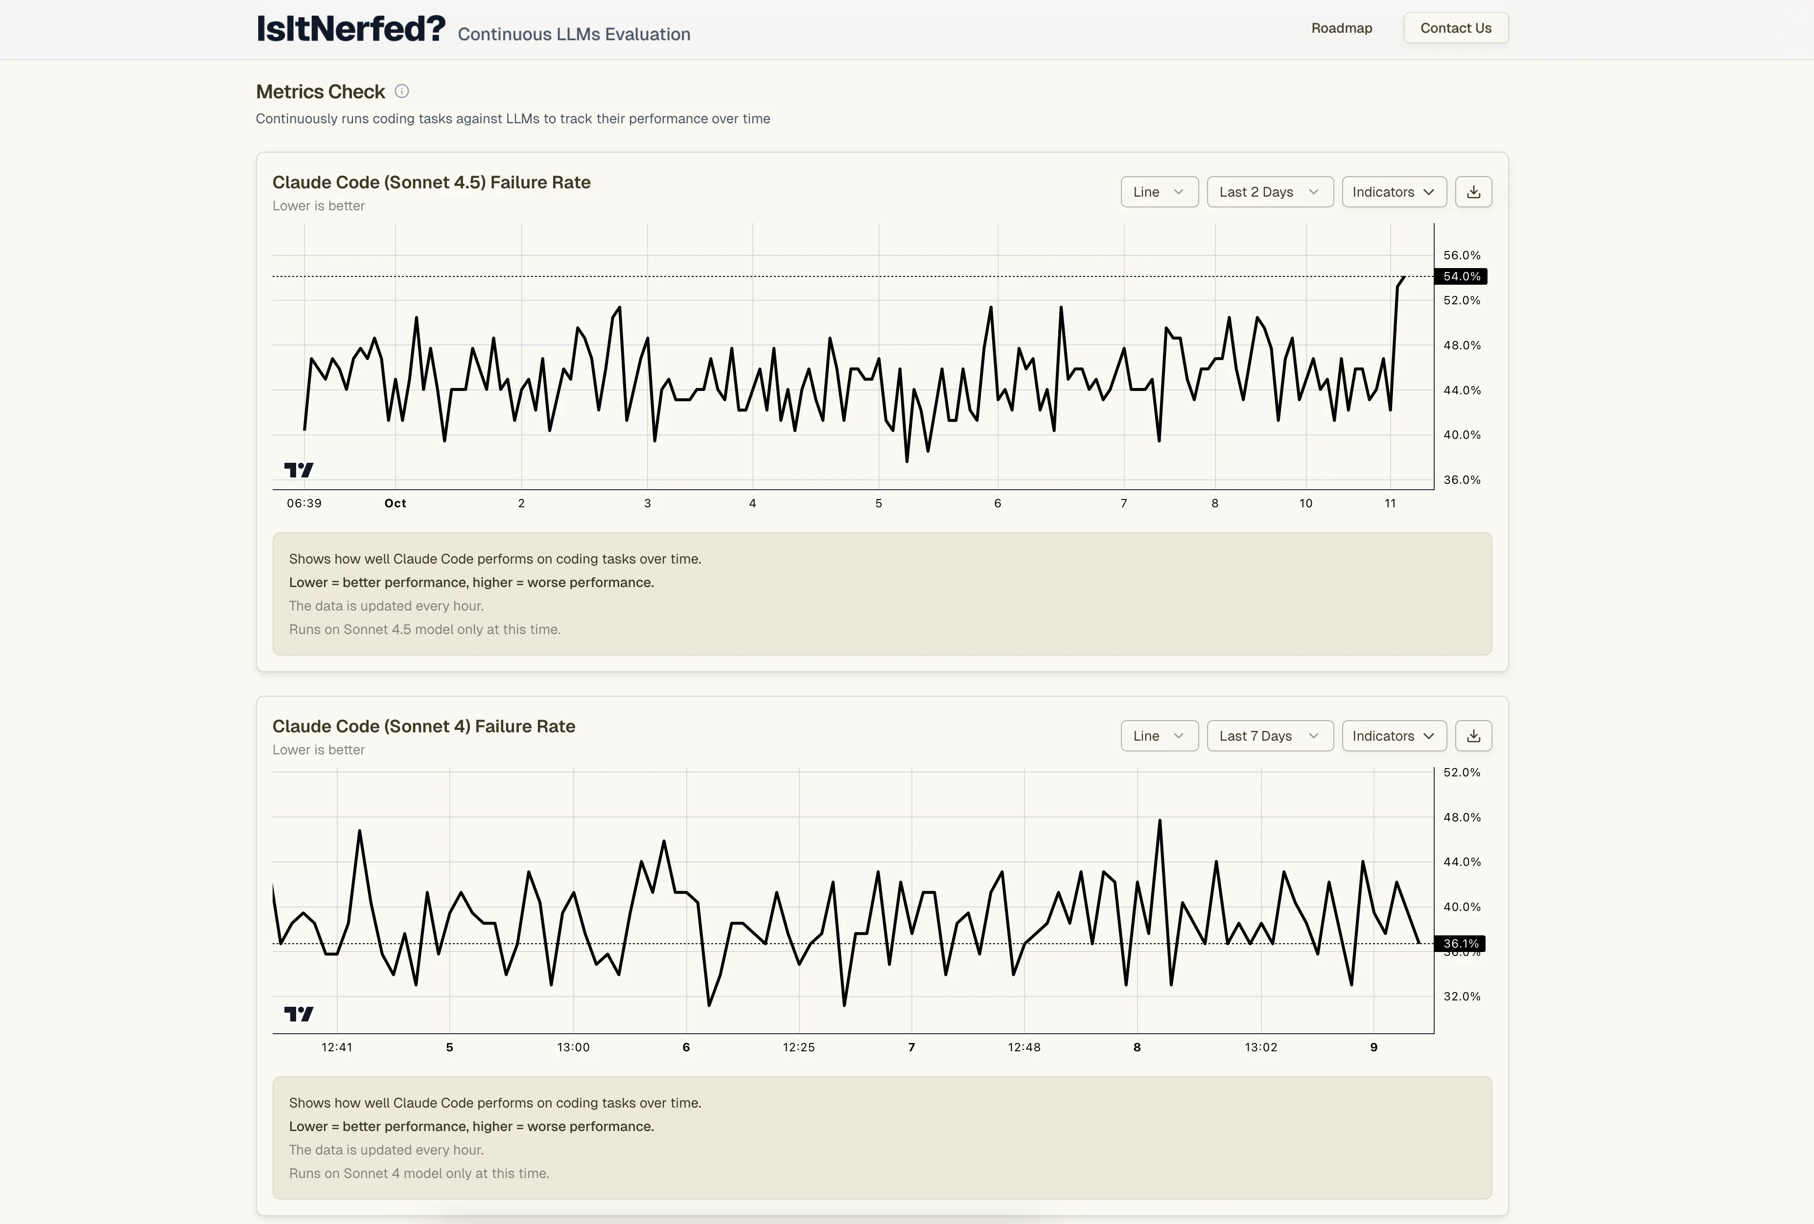1814x1224 pixels.
Task: Download the Sonnet 4 chart data
Action: click(1473, 736)
